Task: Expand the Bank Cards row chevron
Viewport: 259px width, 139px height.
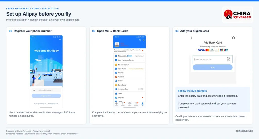Action: [x=144, y=85]
